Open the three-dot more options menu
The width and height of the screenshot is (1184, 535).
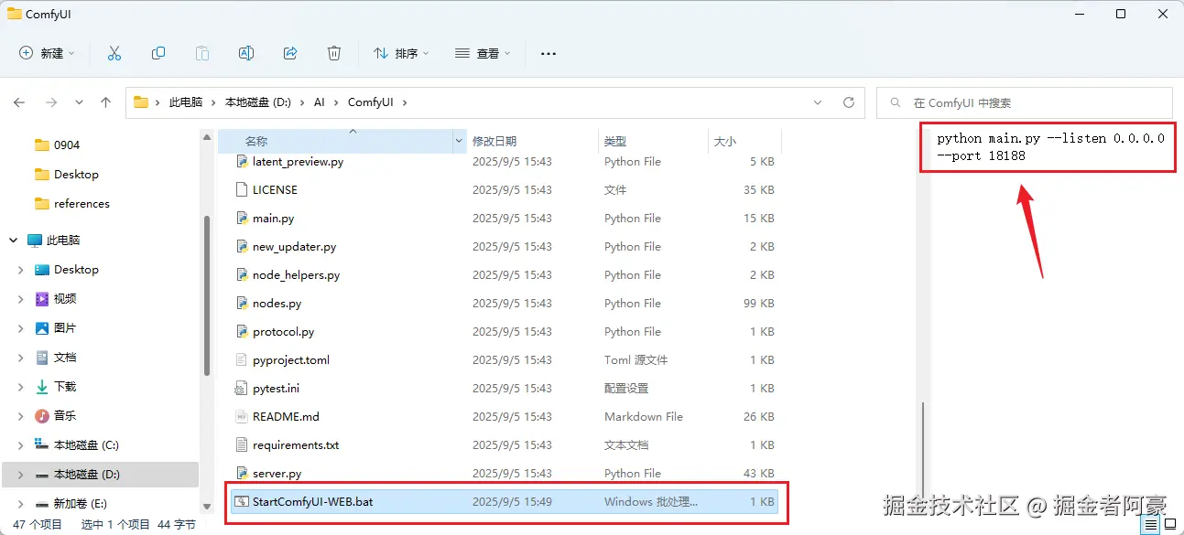pos(549,53)
